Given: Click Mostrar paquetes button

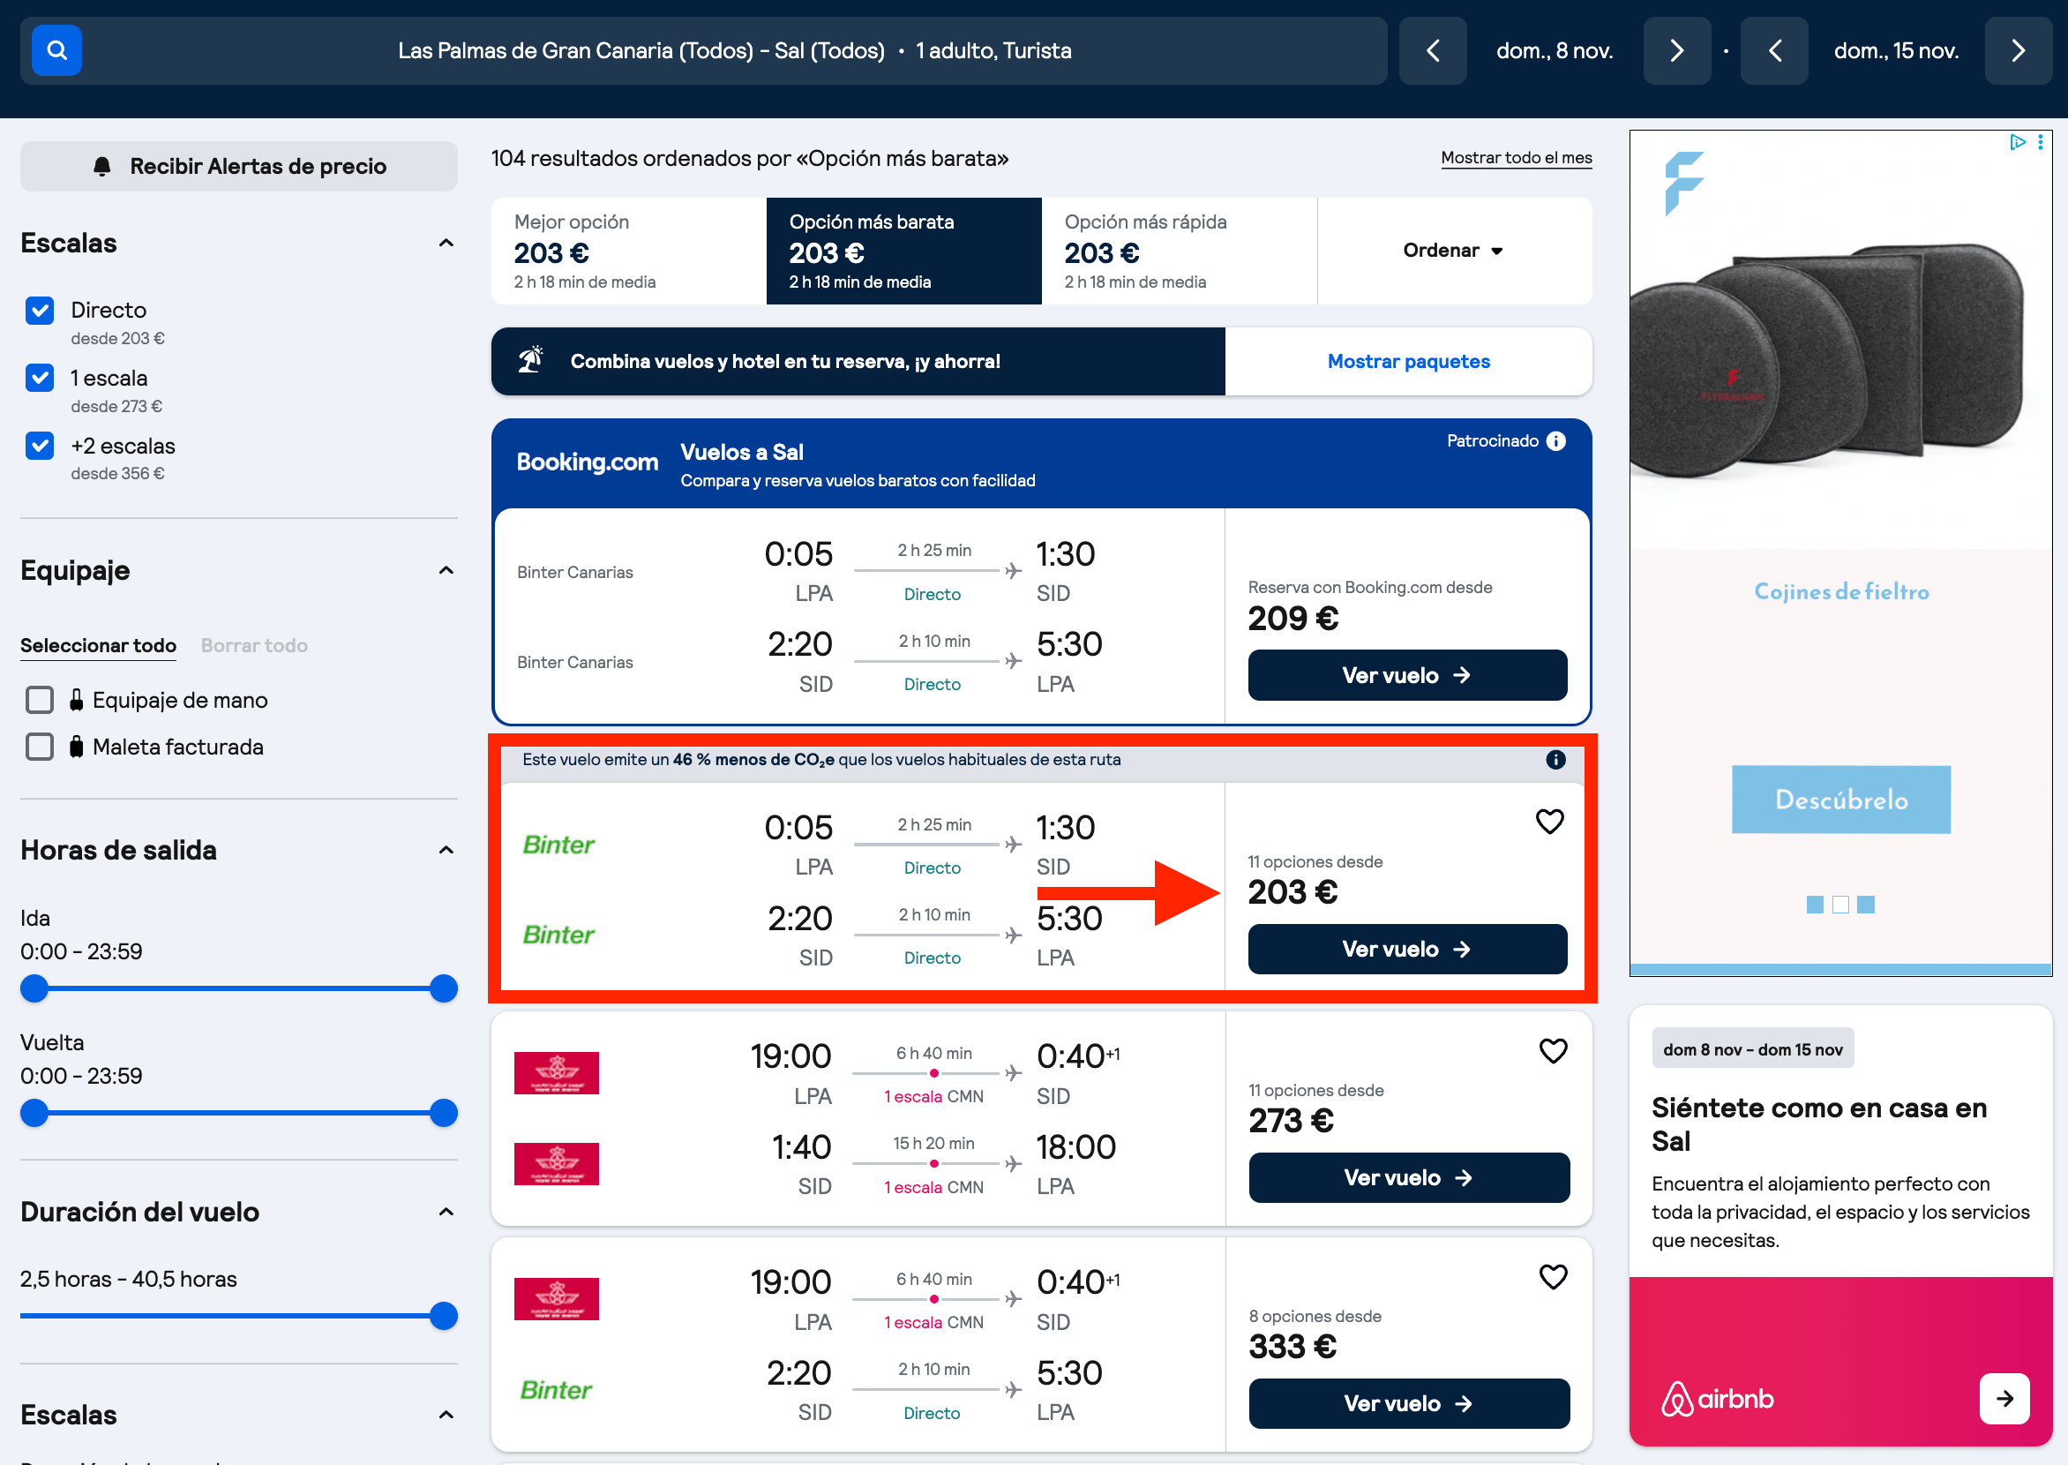Looking at the screenshot, I should (1409, 361).
